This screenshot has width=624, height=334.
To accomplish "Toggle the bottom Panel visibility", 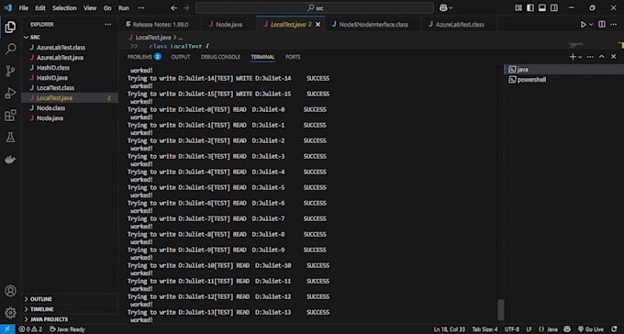I will pos(542,8).
